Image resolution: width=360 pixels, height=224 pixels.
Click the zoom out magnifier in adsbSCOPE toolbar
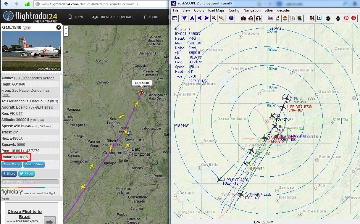pyautogui.click(x=221, y=18)
